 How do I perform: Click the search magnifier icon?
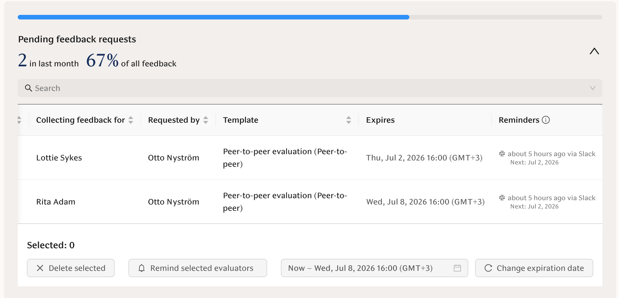coord(28,88)
